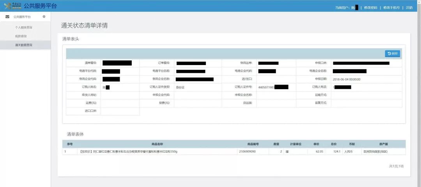Click the 订购人证件类型 field label
Viewport: 421px width, 187px height.
[160, 87]
